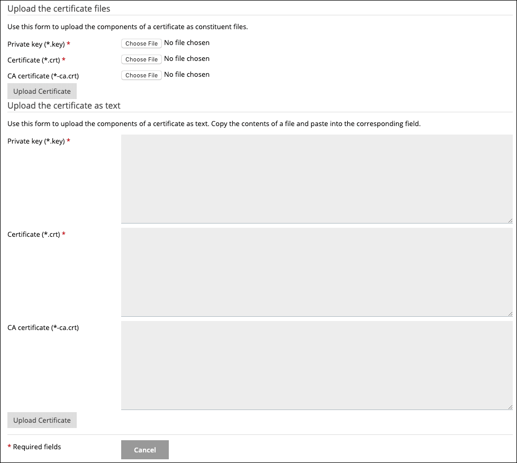Image resolution: width=517 pixels, height=463 pixels.
Task: Focus the CA certificate text area
Action: coord(316,365)
